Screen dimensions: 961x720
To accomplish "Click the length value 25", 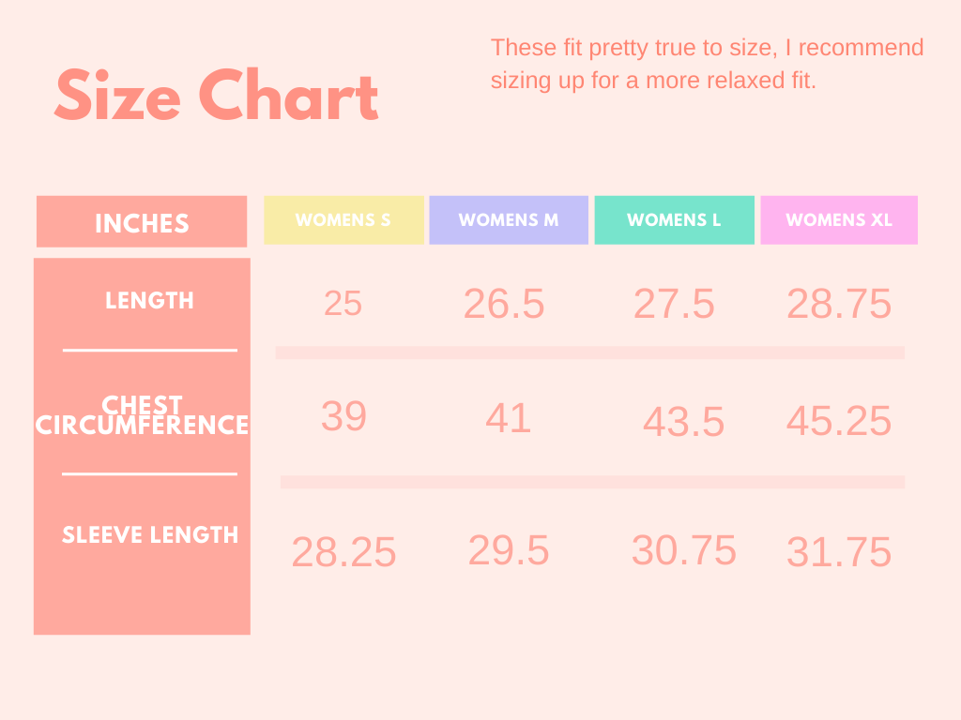I will coord(343,304).
